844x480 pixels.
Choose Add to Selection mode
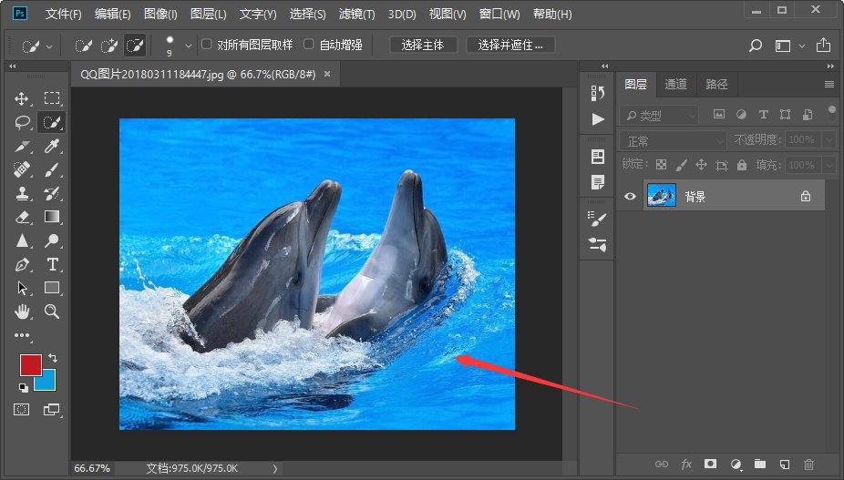point(109,46)
